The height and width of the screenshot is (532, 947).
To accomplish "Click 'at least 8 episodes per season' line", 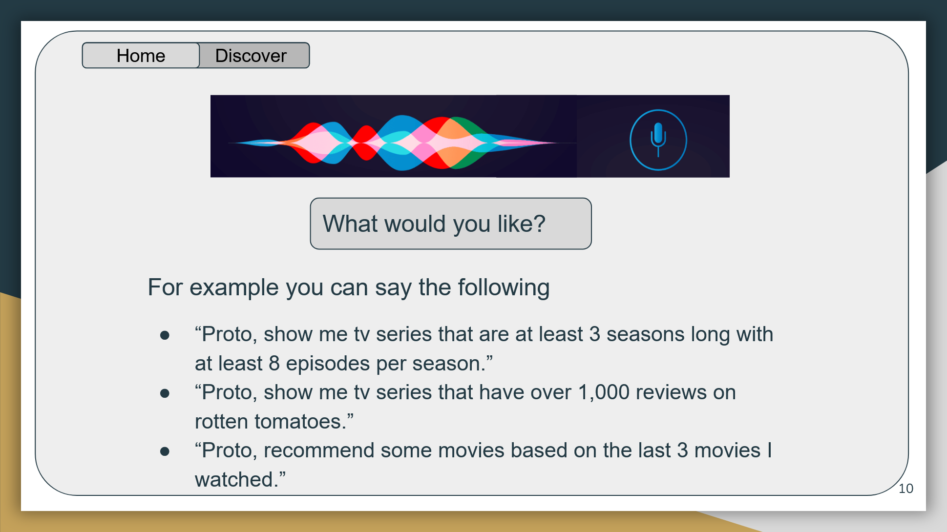I will (x=343, y=363).
